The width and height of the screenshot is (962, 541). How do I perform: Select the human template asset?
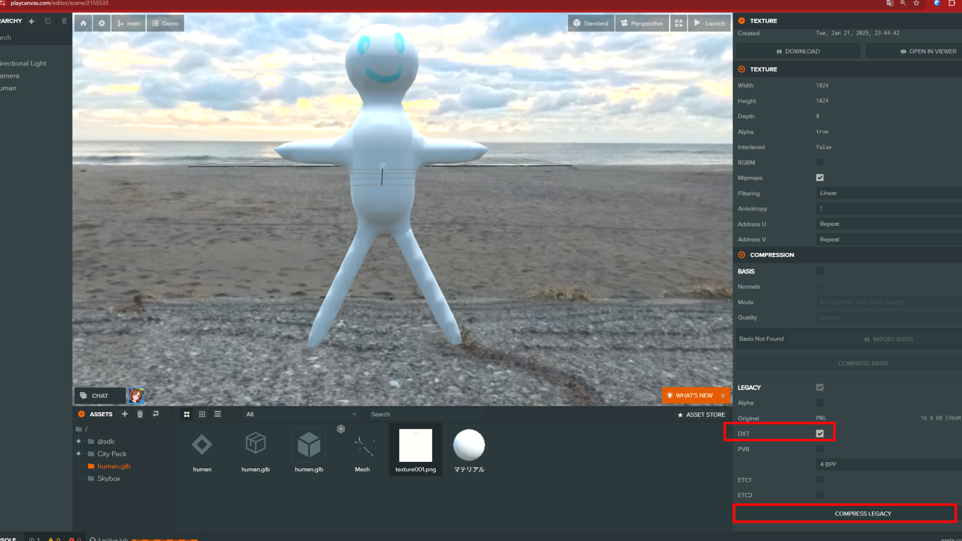click(x=202, y=450)
